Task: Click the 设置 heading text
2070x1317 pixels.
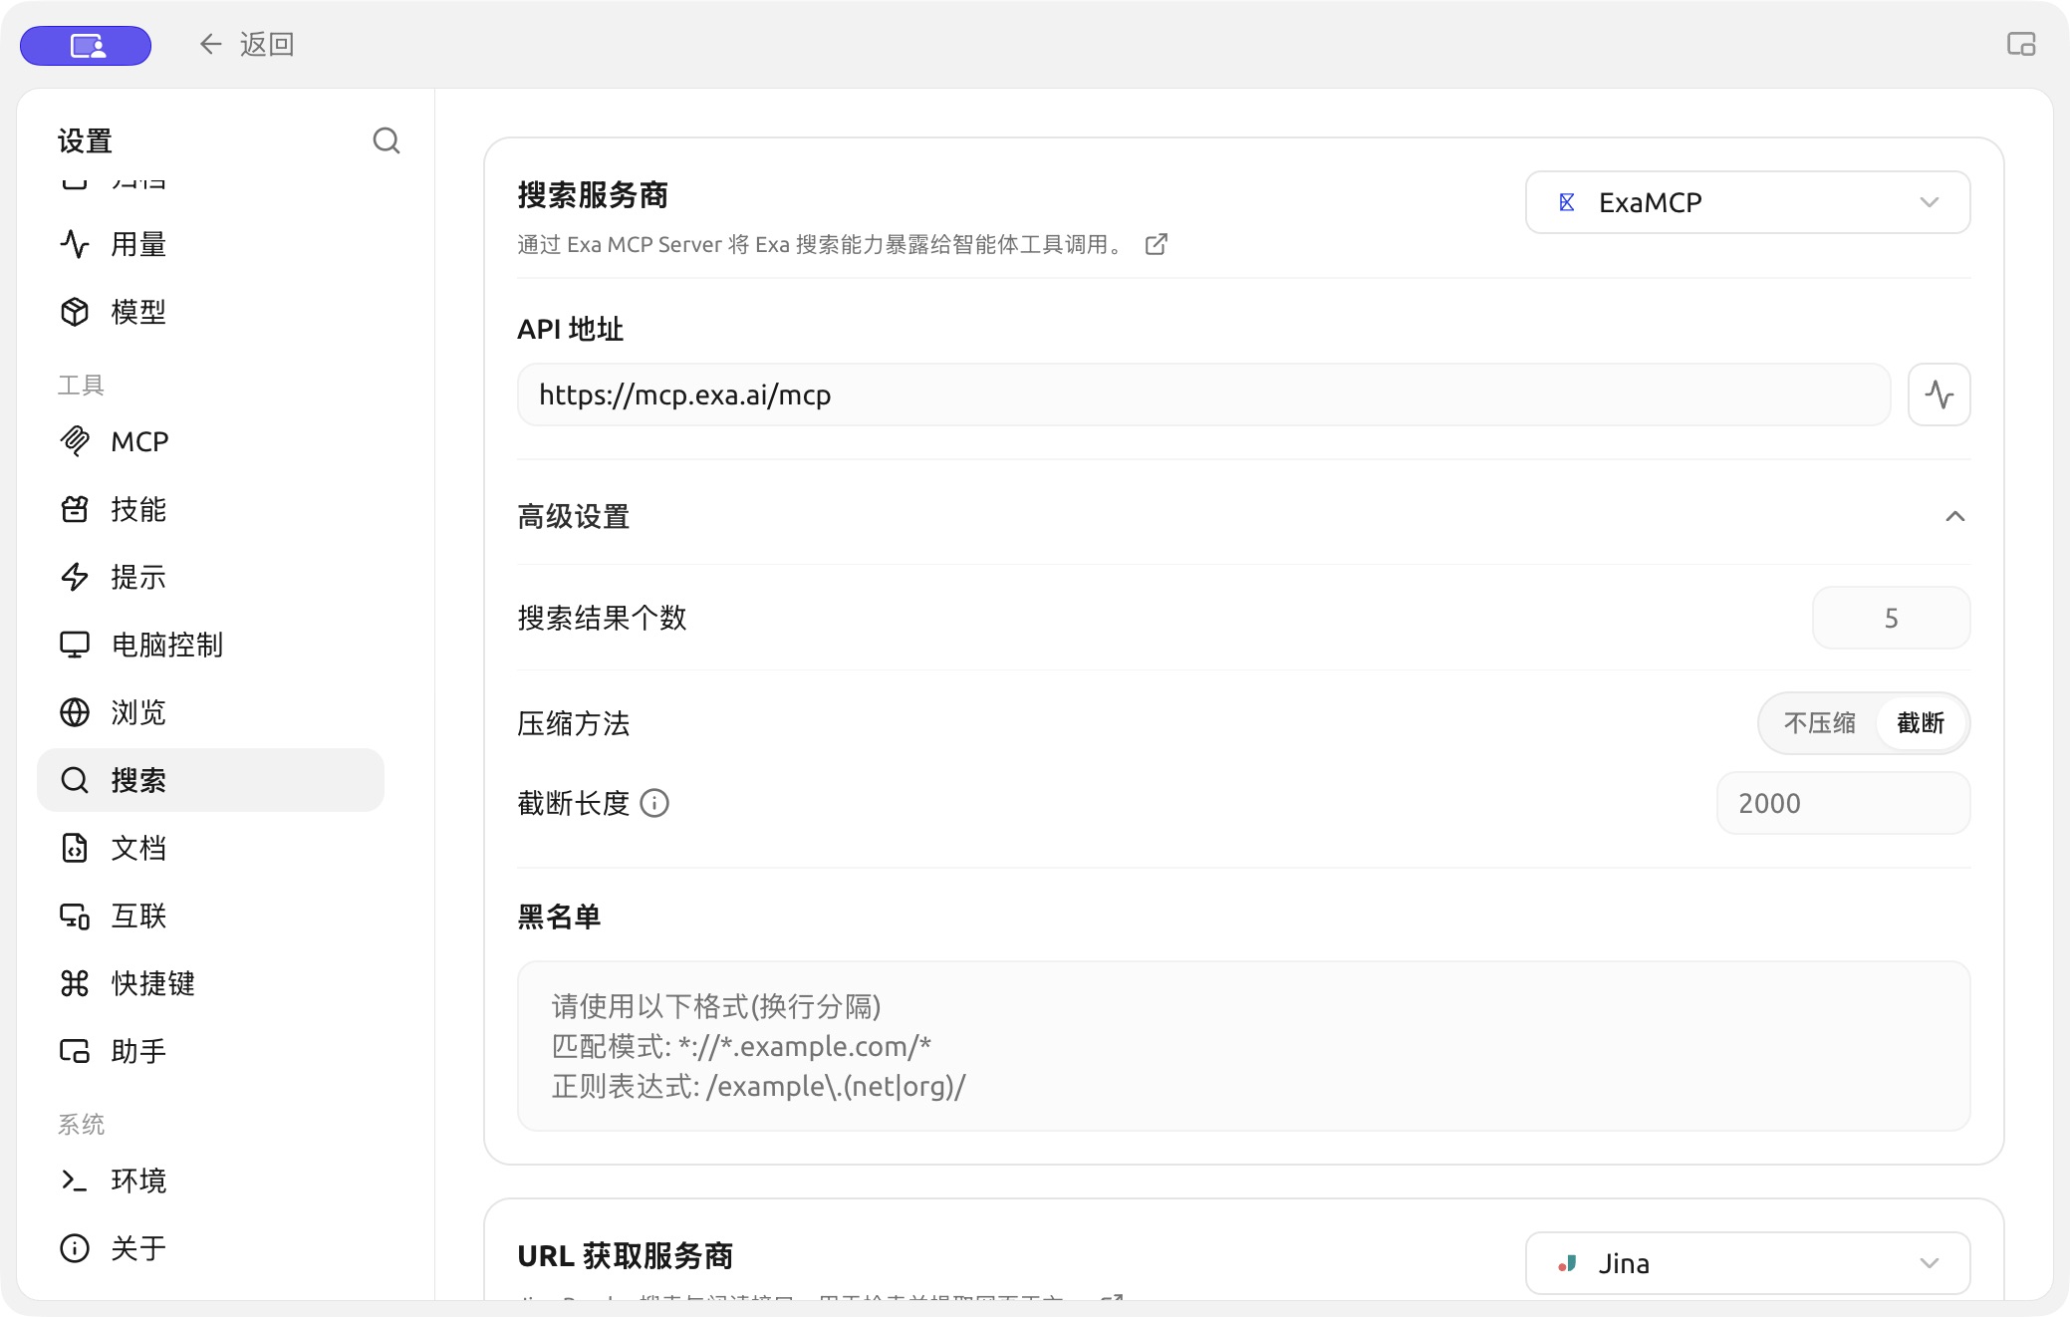Action: 85,141
